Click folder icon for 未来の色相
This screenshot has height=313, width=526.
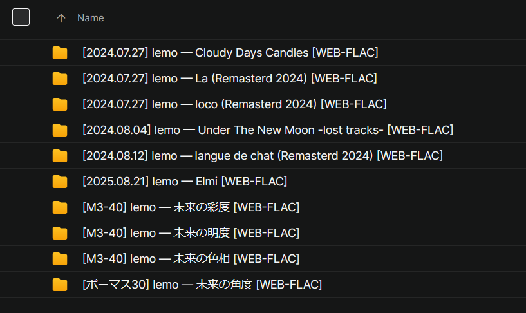tap(60, 259)
